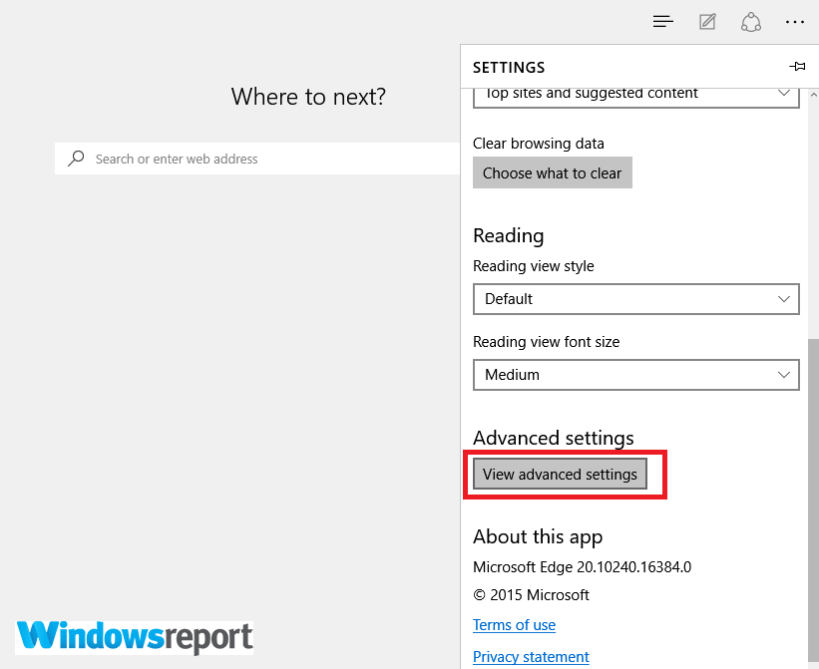Click the Windows Report logo

(x=134, y=637)
